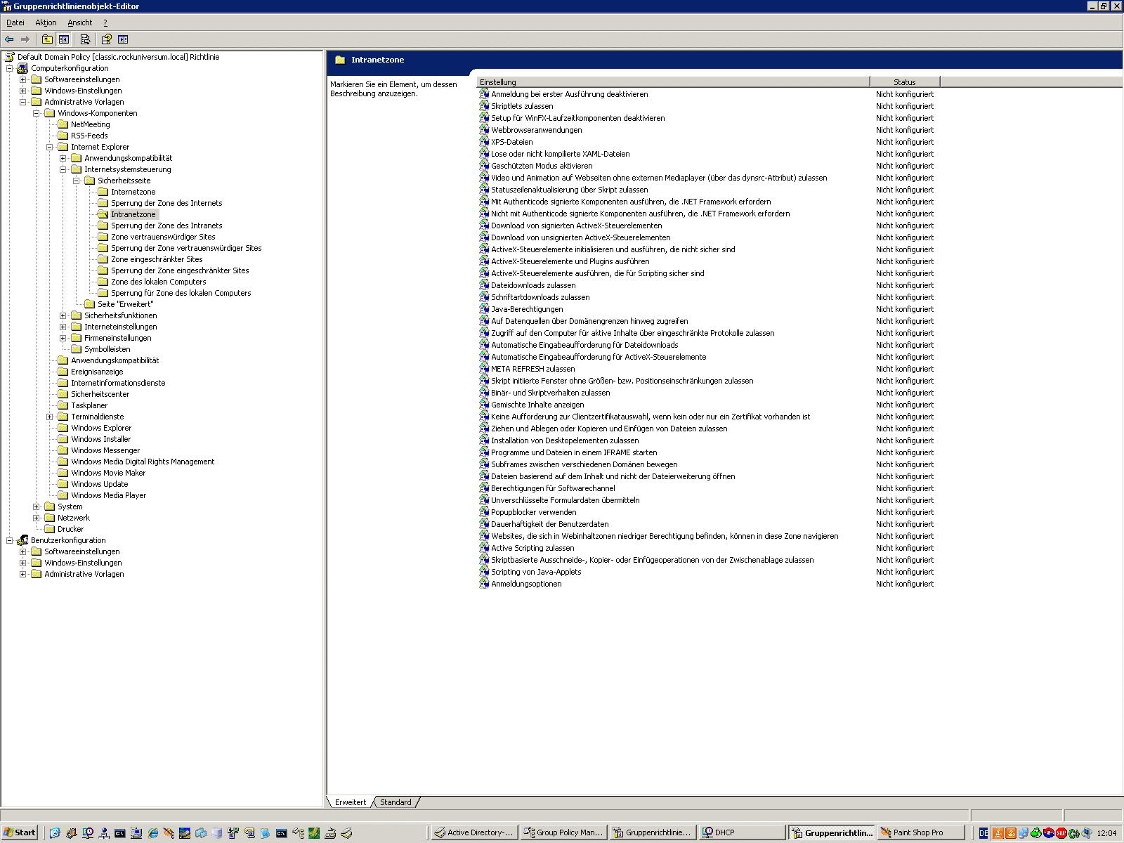Click Status cell of Webbrowseranwendungen row

pos(905,130)
